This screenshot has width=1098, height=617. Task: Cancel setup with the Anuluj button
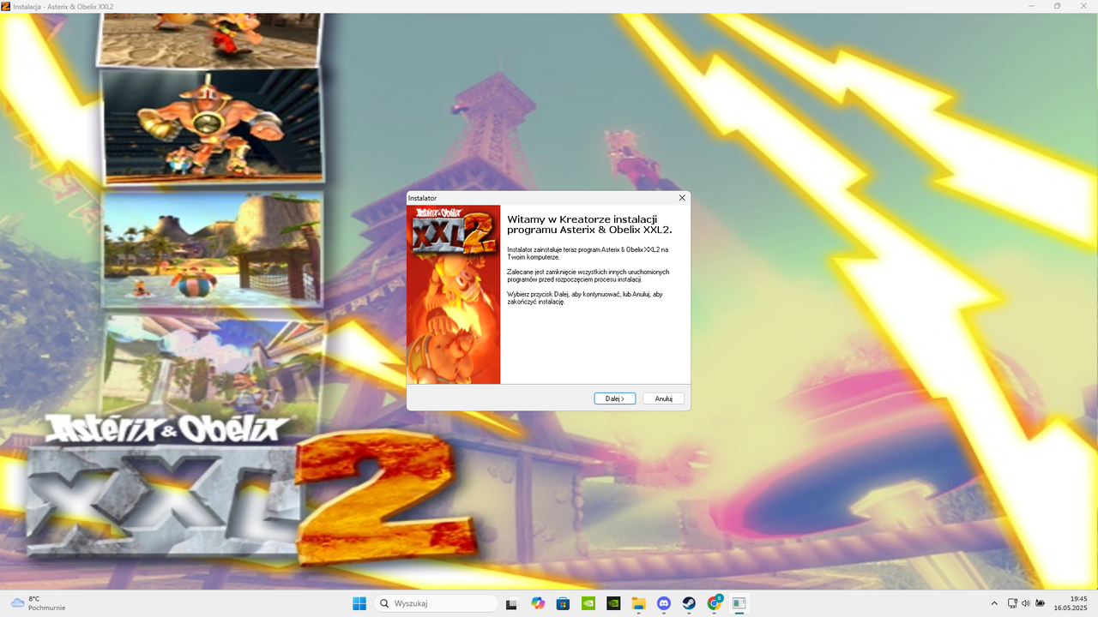point(663,398)
